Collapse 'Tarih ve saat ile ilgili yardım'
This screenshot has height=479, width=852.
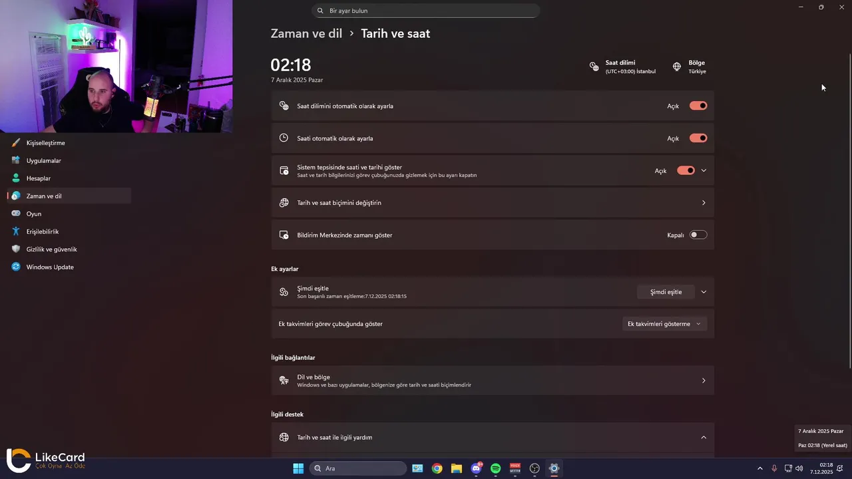(x=704, y=437)
